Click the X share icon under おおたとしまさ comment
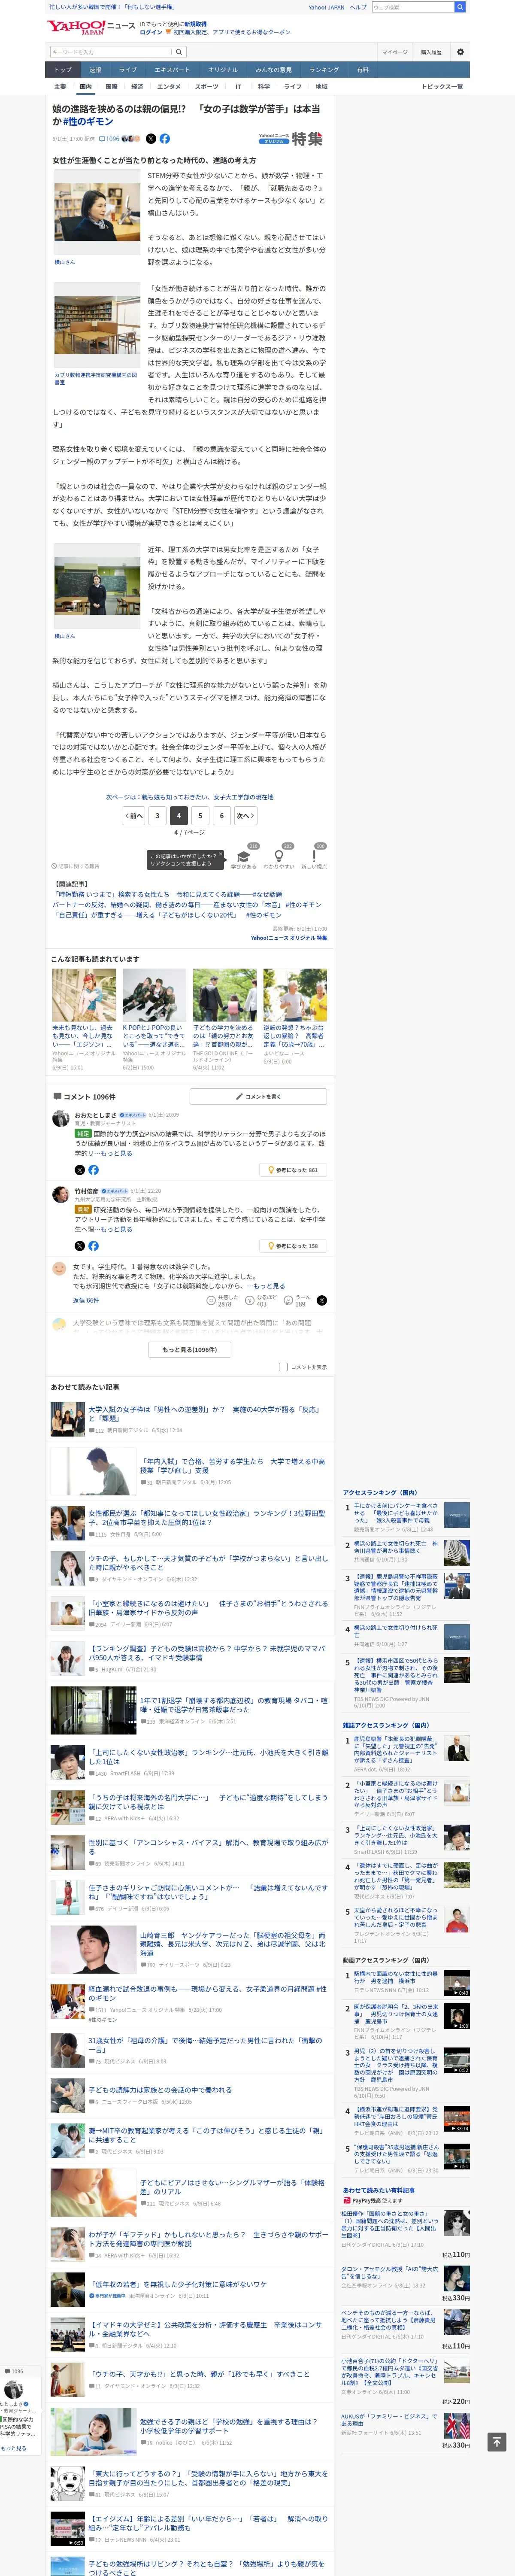Image resolution: width=515 pixels, height=2576 pixels. click(80, 1169)
